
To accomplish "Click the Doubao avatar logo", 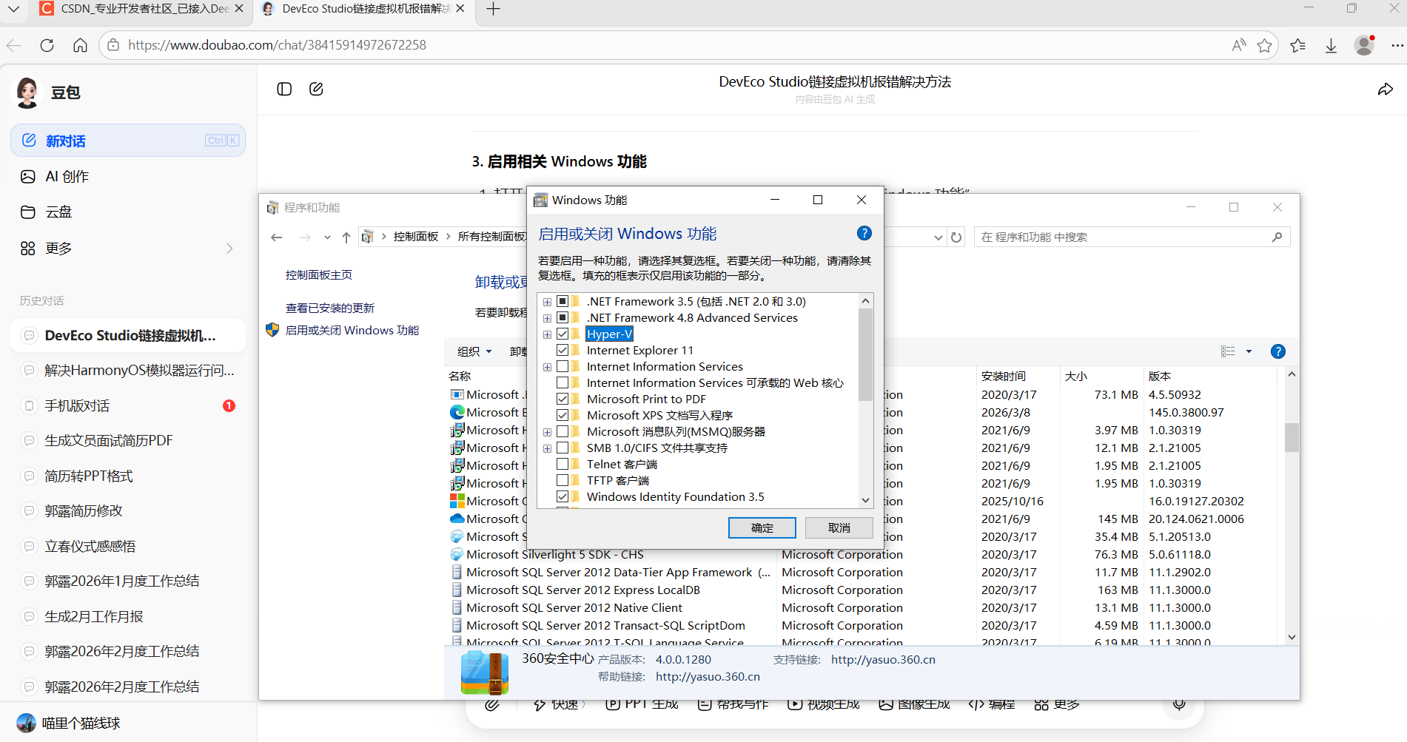I will tap(27, 92).
